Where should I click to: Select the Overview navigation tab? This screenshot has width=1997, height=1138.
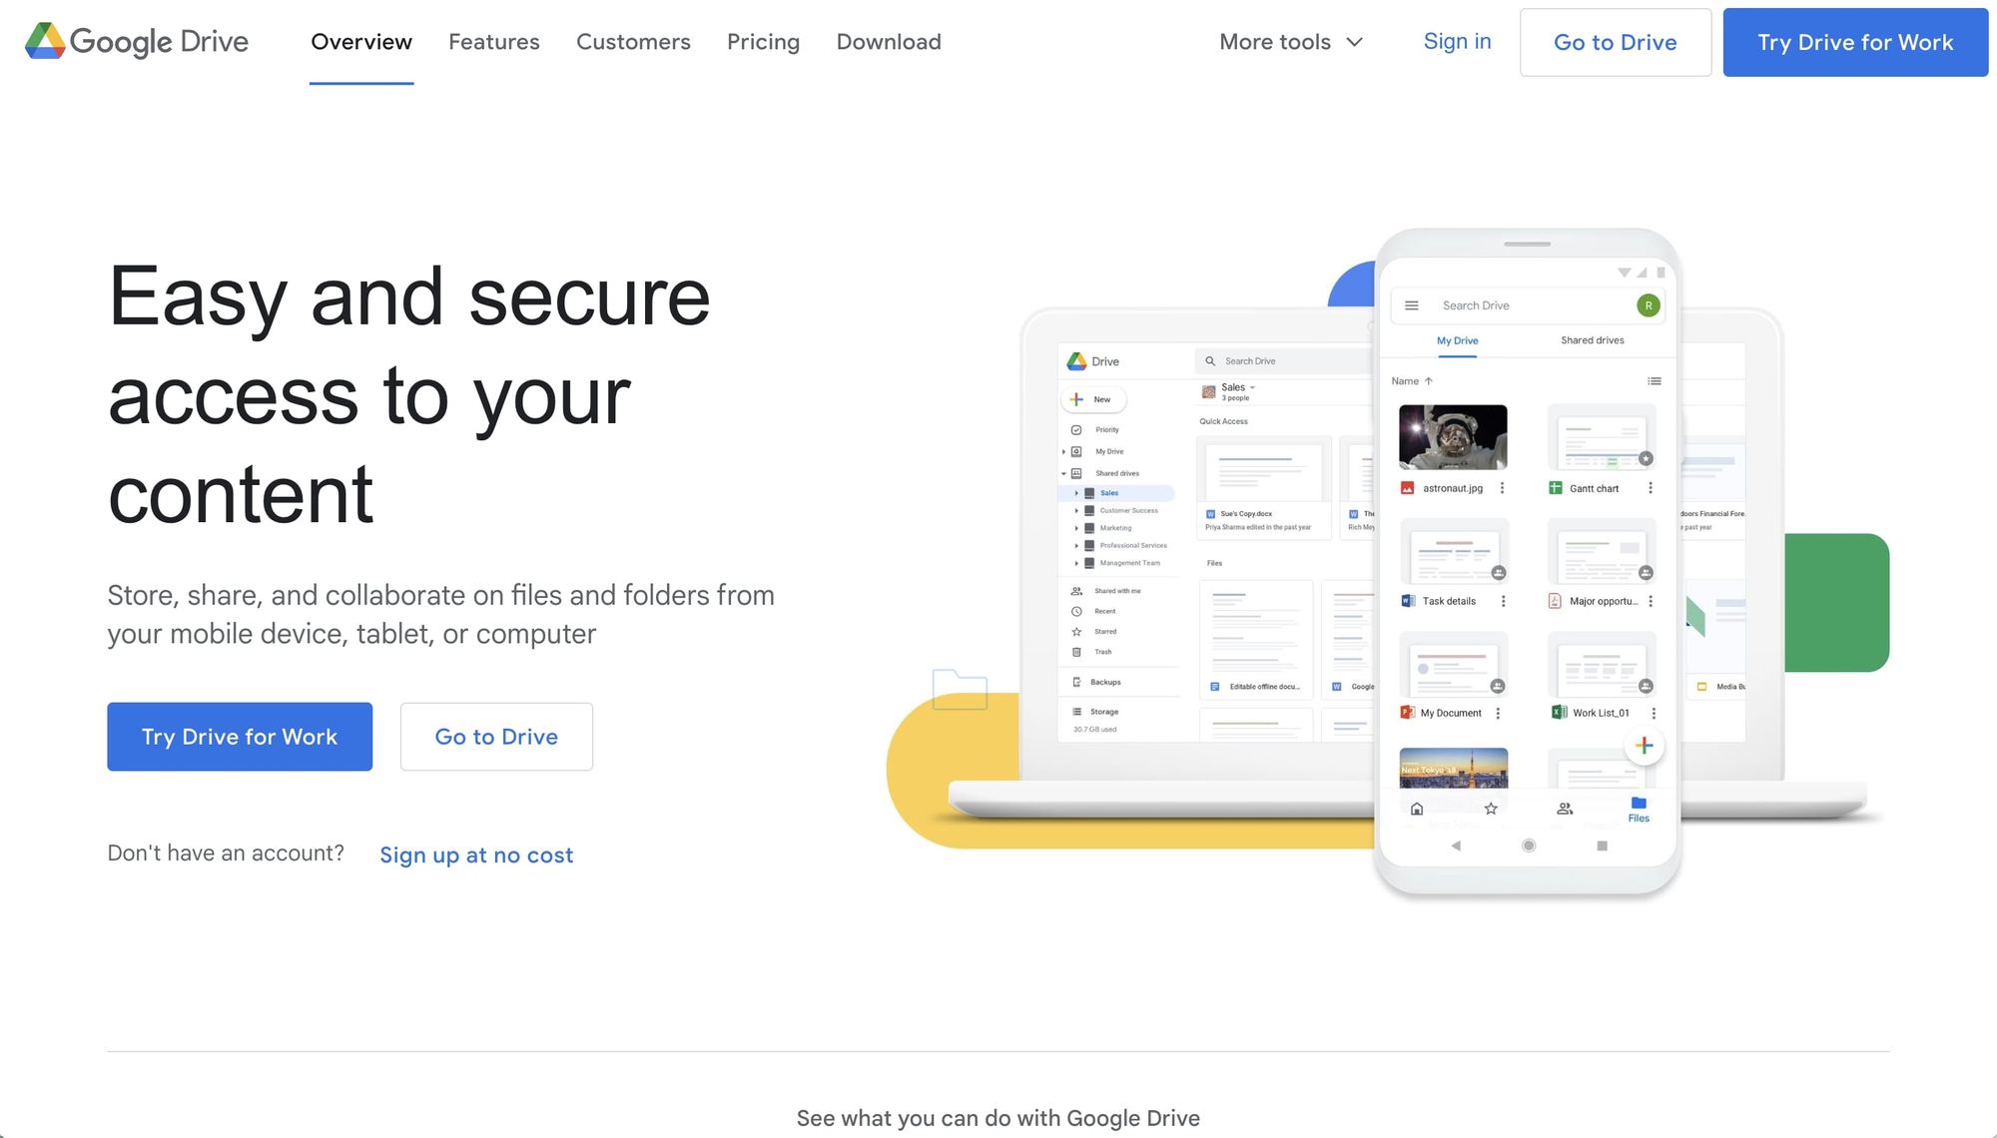click(360, 41)
